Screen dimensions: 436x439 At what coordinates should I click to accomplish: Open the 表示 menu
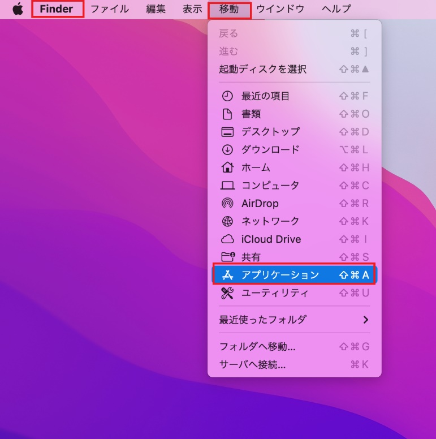pyautogui.click(x=192, y=8)
